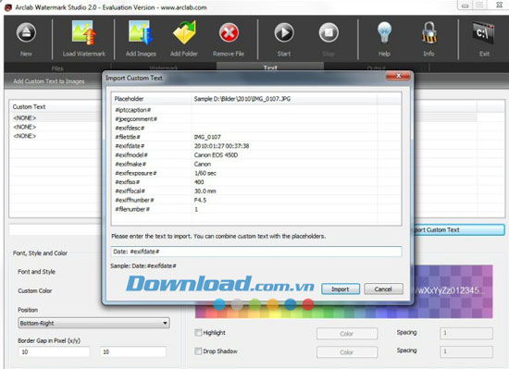Click the import text input field

click(x=256, y=252)
